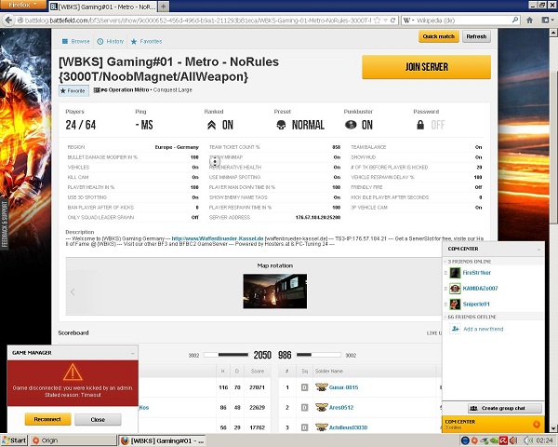Click the add-friend icon beside Add a new friend
Image resolution: width=558 pixels, height=447 pixels.
[455, 329]
